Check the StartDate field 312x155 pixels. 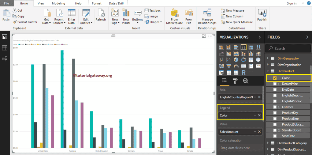(x=275, y=136)
